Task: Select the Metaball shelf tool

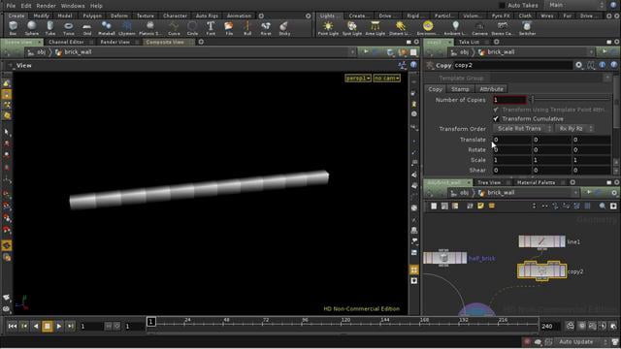Action: point(106,28)
